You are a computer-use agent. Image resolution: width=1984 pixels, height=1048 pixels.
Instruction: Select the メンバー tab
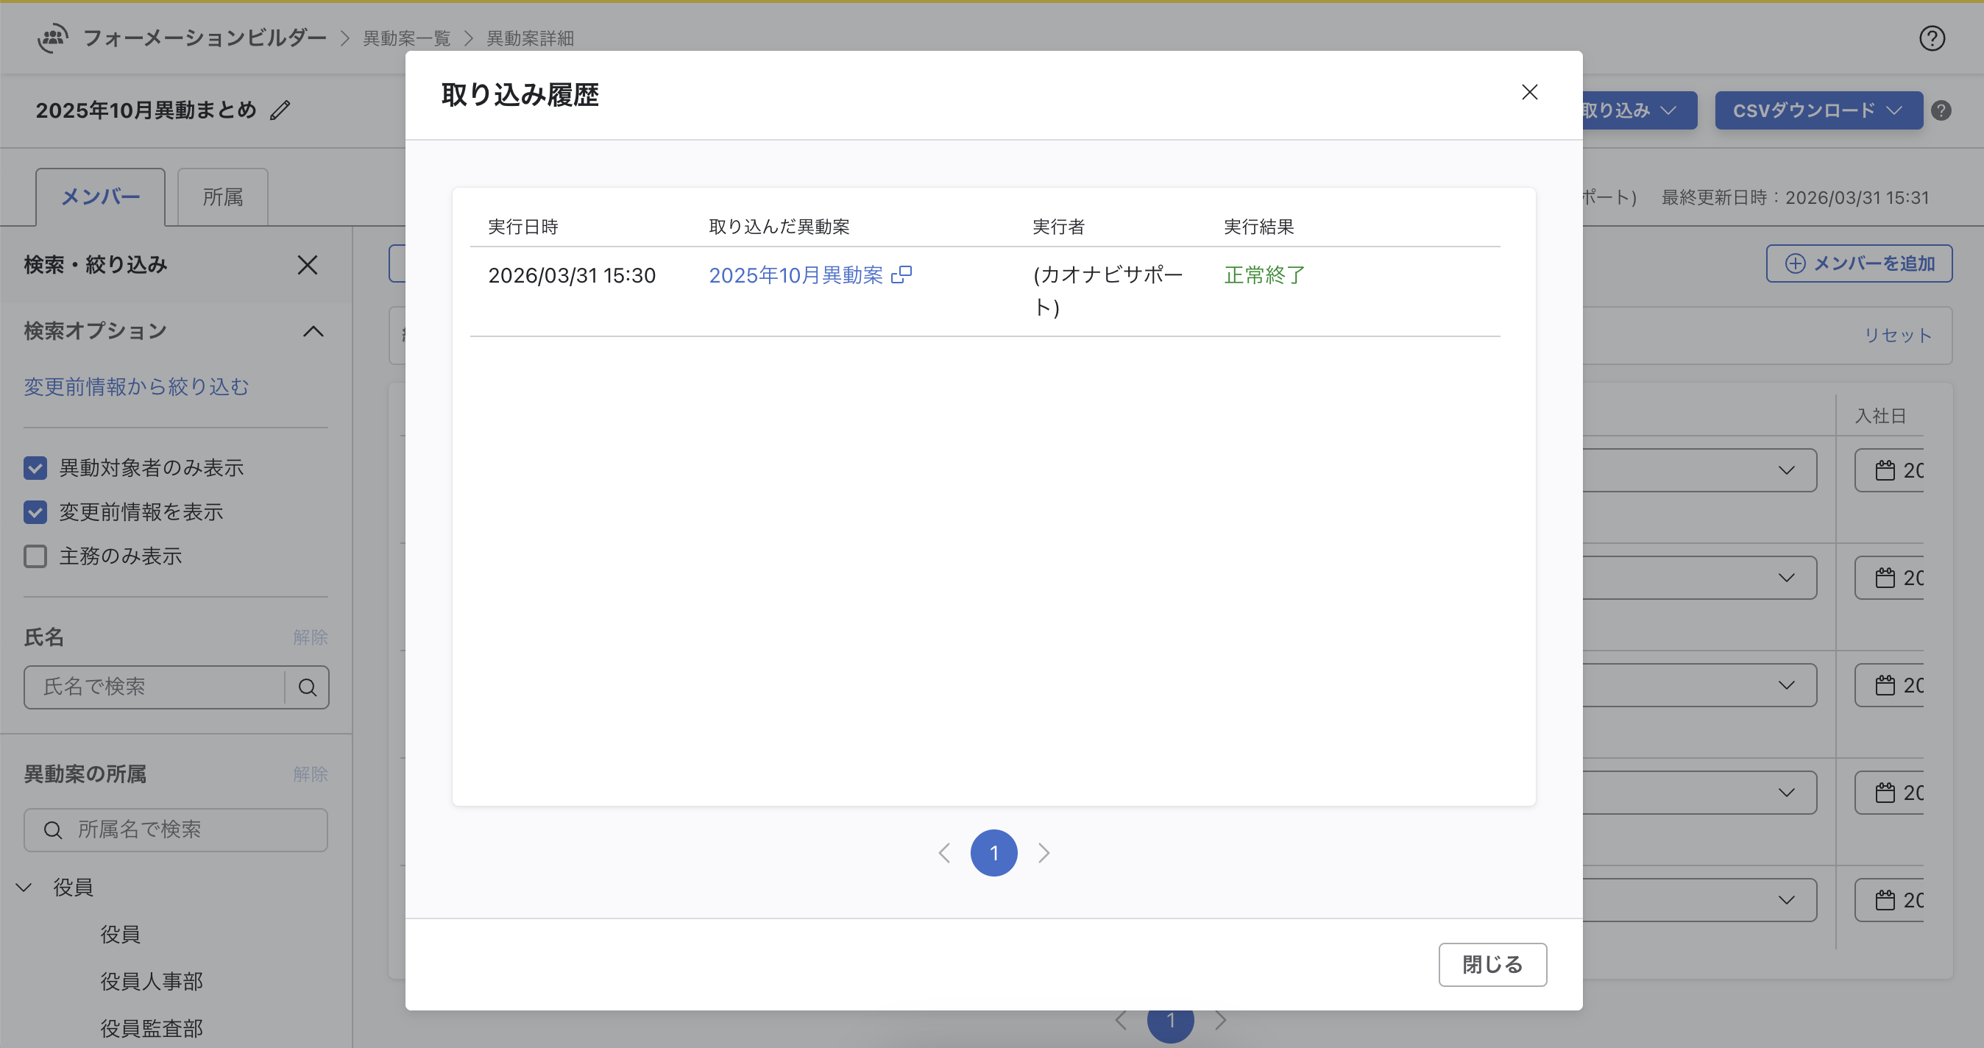[x=100, y=197]
